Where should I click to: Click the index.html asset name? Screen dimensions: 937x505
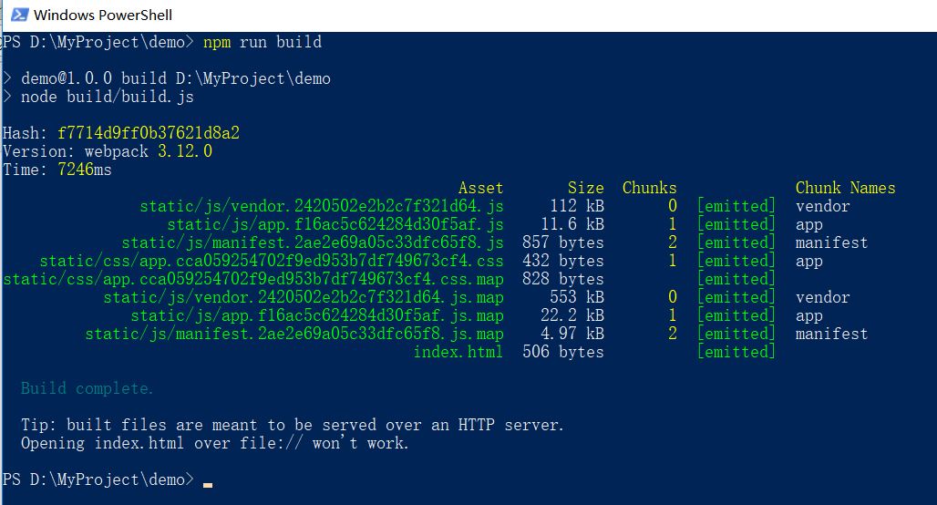coord(458,352)
